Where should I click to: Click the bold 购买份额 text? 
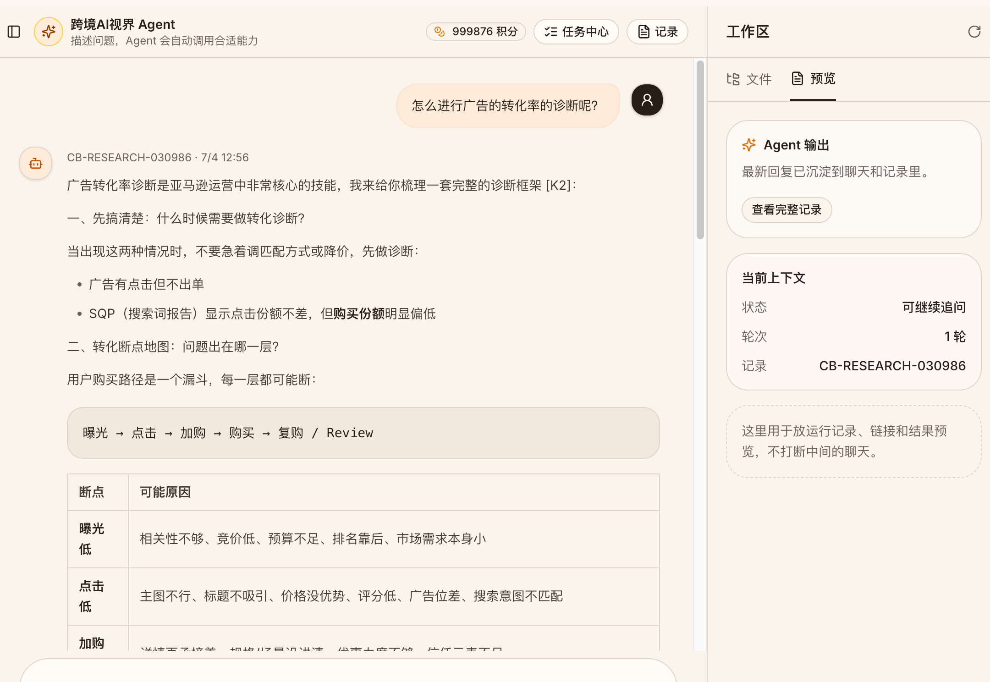tap(358, 313)
